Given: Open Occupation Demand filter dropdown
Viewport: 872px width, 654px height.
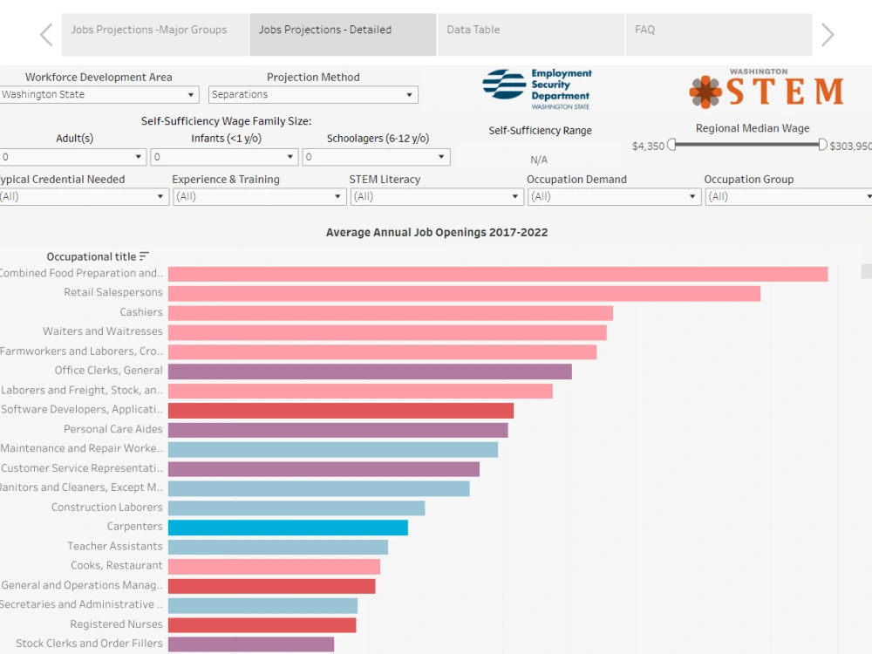Looking at the screenshot, I should tap(615, 196).
